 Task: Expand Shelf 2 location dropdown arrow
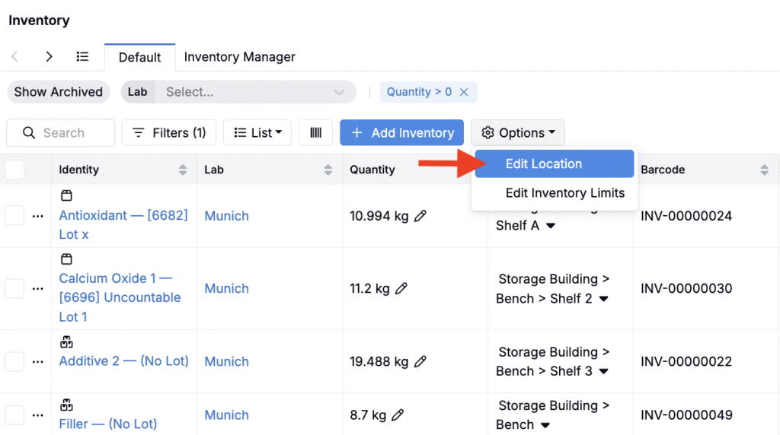(x=604, y=300)
